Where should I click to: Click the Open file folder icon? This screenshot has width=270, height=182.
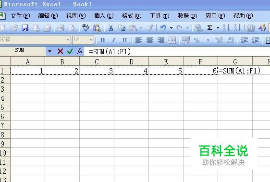click(x=14, y=28)
